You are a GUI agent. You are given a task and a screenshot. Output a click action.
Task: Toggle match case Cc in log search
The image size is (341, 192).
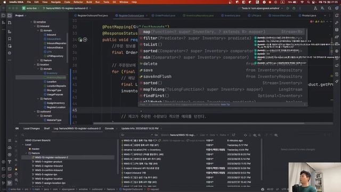click(x=156, y=135)
